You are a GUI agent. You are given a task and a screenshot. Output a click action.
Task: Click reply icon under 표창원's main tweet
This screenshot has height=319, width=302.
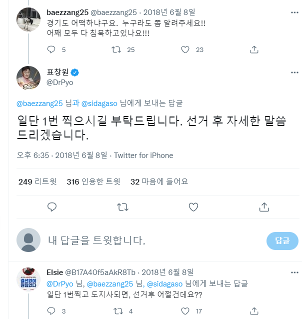51,206
